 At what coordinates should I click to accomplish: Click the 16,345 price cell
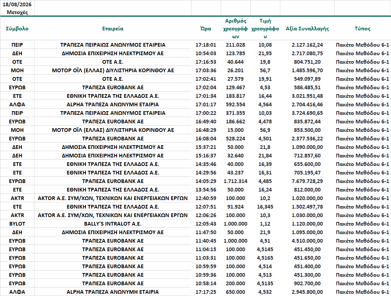pos(265,207)
